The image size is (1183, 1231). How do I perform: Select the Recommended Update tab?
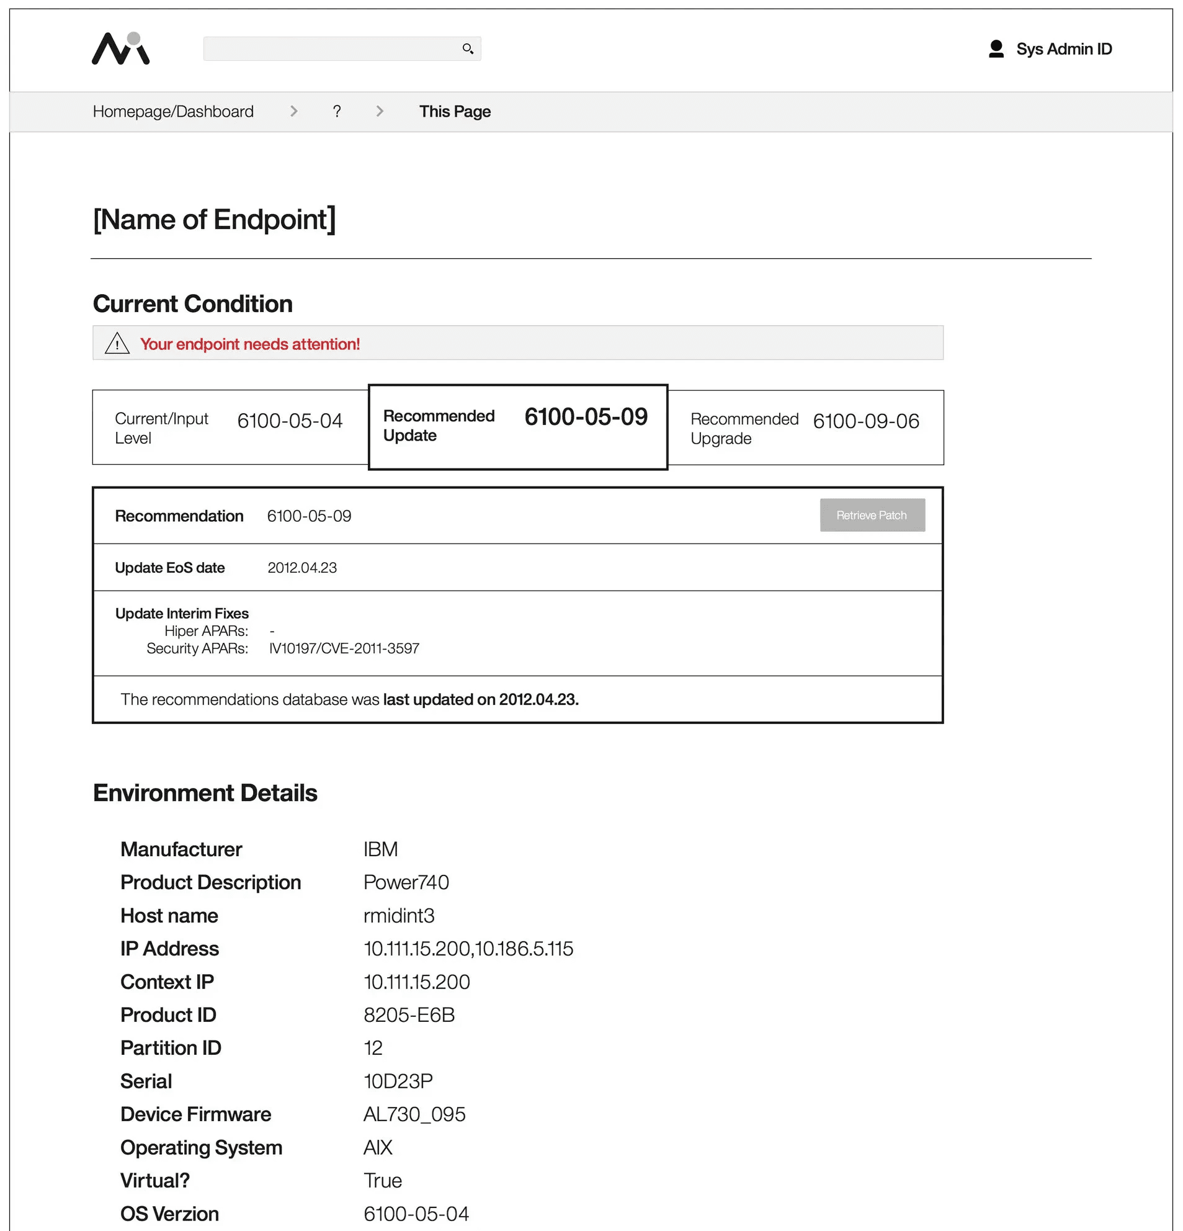518,427
